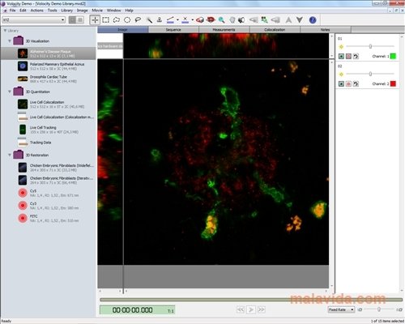Screen dimensions: 405x324
Task: Toggle Channel 2 visibility button
Action: coord(341,83)
